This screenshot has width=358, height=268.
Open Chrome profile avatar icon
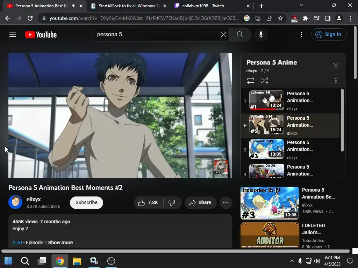[339, 18]
